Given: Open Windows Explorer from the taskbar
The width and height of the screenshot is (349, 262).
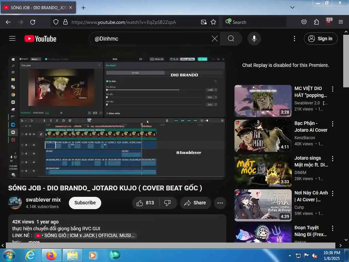Looking at the screenshot, I should 73,255.
